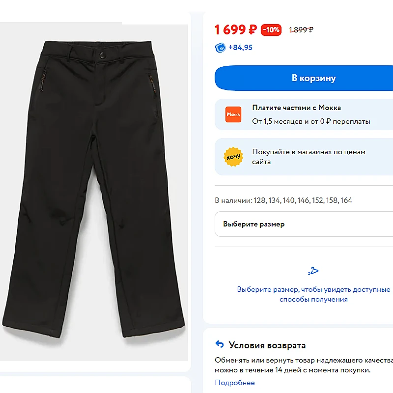Viewport: 393px width, 393px height.
Task: Click the В наличии available sizes line
Action: click(x=283, y=200)
